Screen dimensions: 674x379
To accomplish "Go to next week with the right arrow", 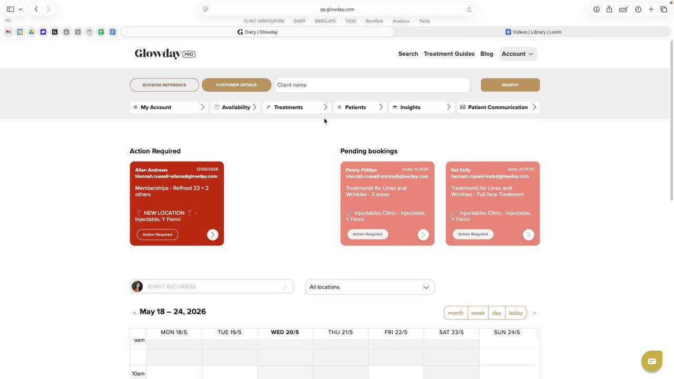I will click(534, 313).
